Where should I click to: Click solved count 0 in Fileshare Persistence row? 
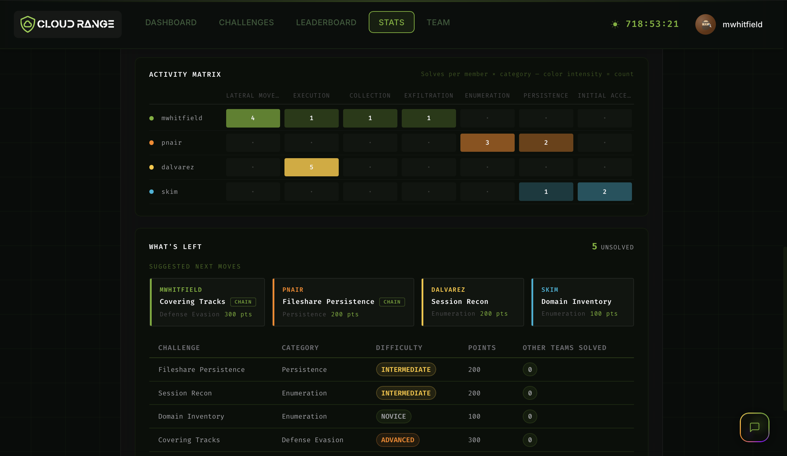pyautogui.click(x=530, y=370)
